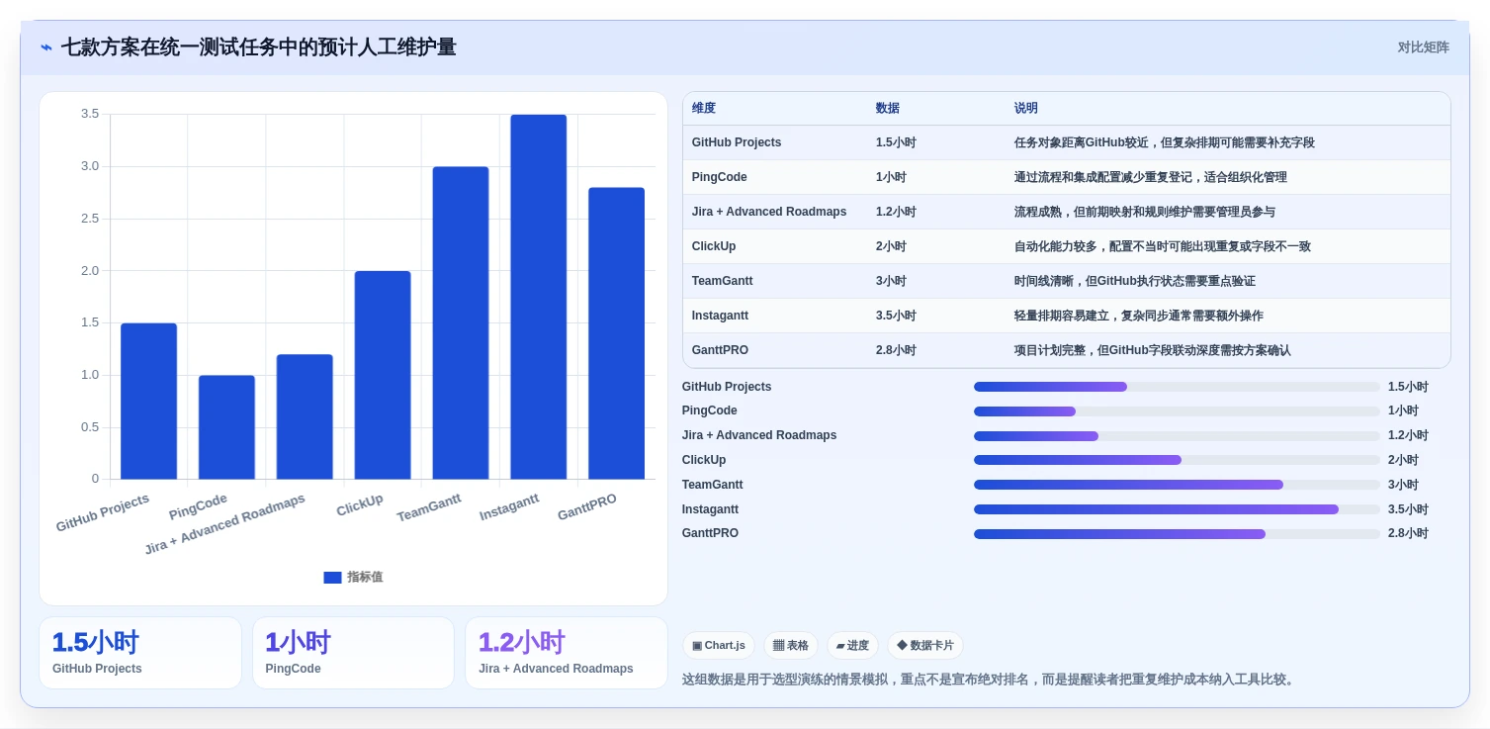Select the ClickUp name cell in the table
Image resolution: width=1490 pixels, height=729 pixels.
pyautogui.click(x=714, y=246)
